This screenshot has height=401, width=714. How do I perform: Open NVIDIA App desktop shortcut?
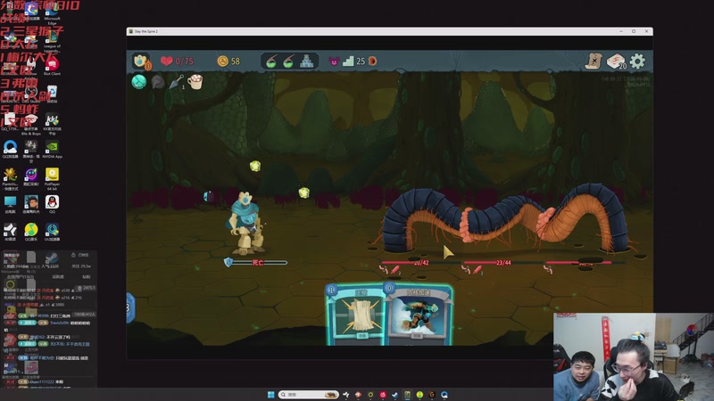[x=52, y=149]
